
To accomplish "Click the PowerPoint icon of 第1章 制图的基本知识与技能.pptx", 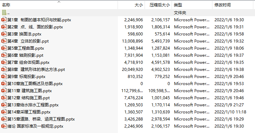I will tap(4, 20).
